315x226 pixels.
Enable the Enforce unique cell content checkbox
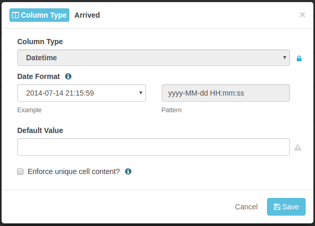(20, 171)
